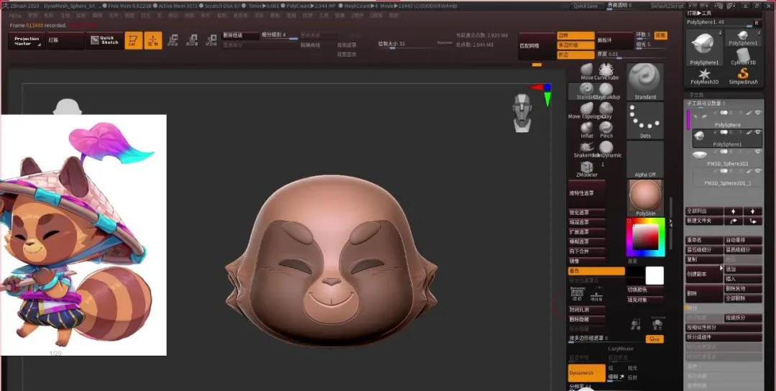776x391 pixels.
Task: Toggle the orange 着色 colorize button
Action: pyautogui.click(x=596, y=271)
